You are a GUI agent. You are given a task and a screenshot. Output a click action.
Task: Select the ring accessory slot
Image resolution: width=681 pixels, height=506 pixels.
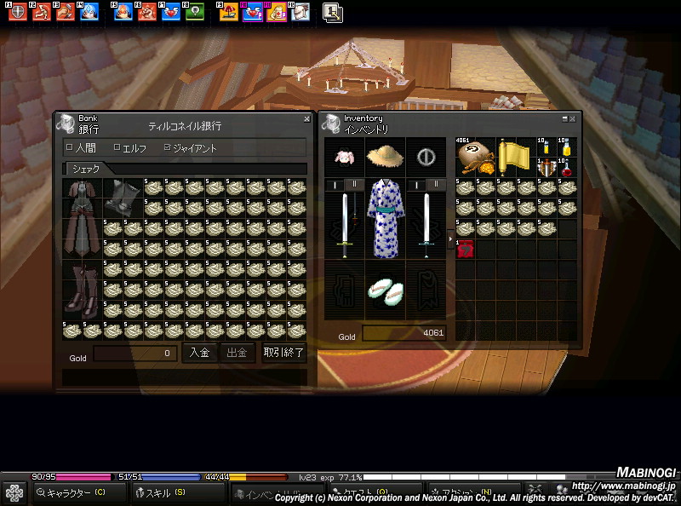coord(426,158)
